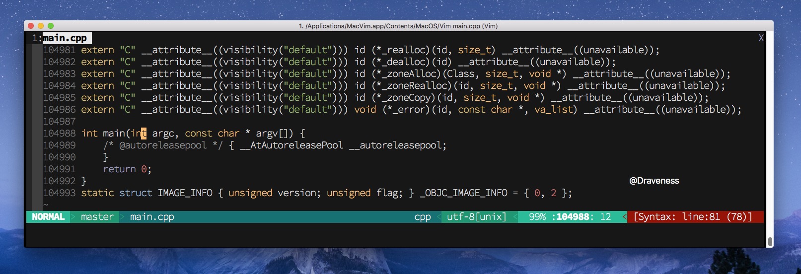The image size is (801, 274).
Task: Click the argv[] parameter in main
Action: tap(271, 134)
